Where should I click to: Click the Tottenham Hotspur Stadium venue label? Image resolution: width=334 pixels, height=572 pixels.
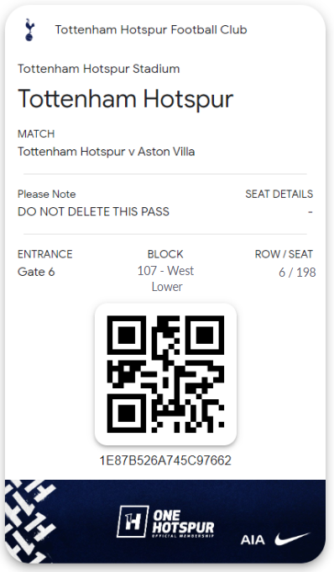click(x=98, y=69)
